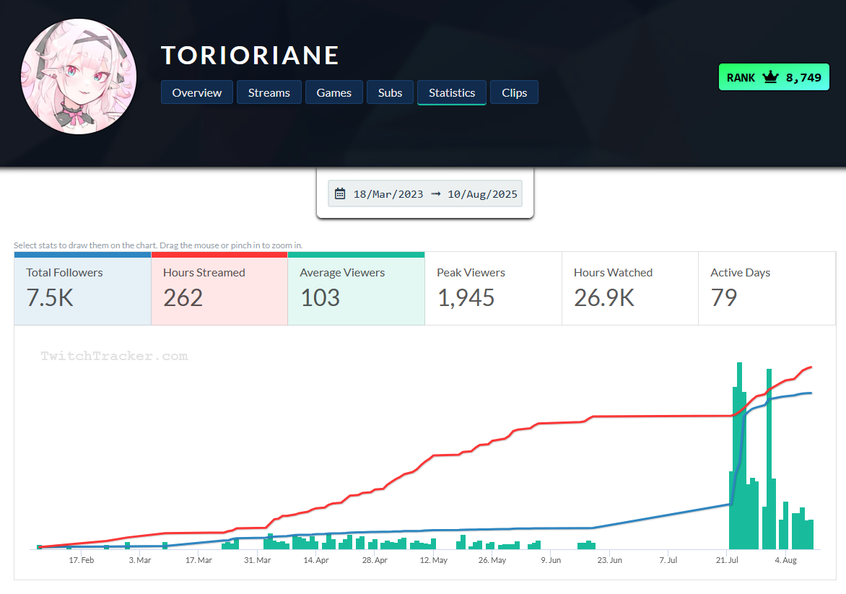
Task: Click the 1,945 peak viewers value
Action: pyautogui.click(x=466, y=298)
